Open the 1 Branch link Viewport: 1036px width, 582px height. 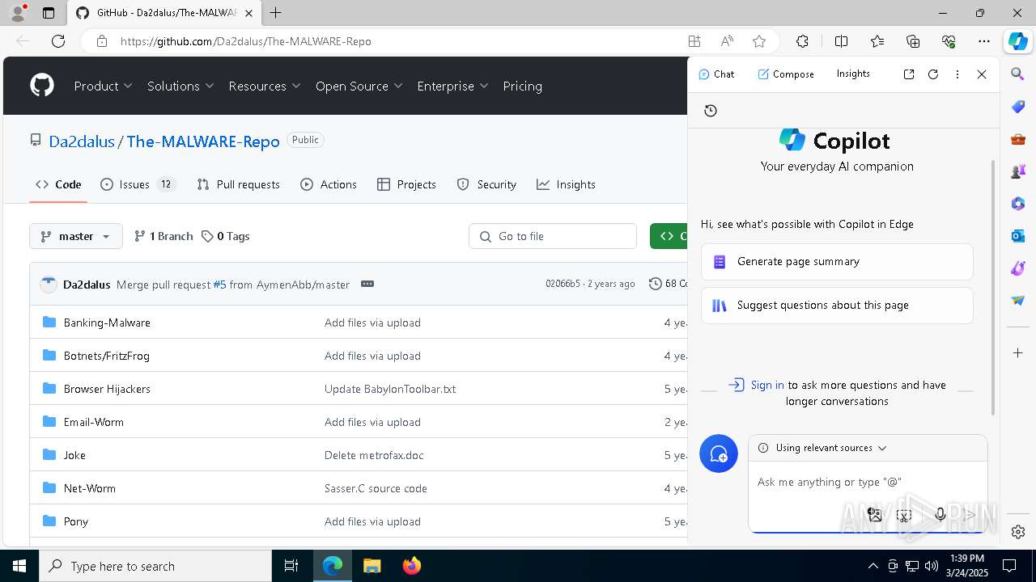(x=163, y=236)
